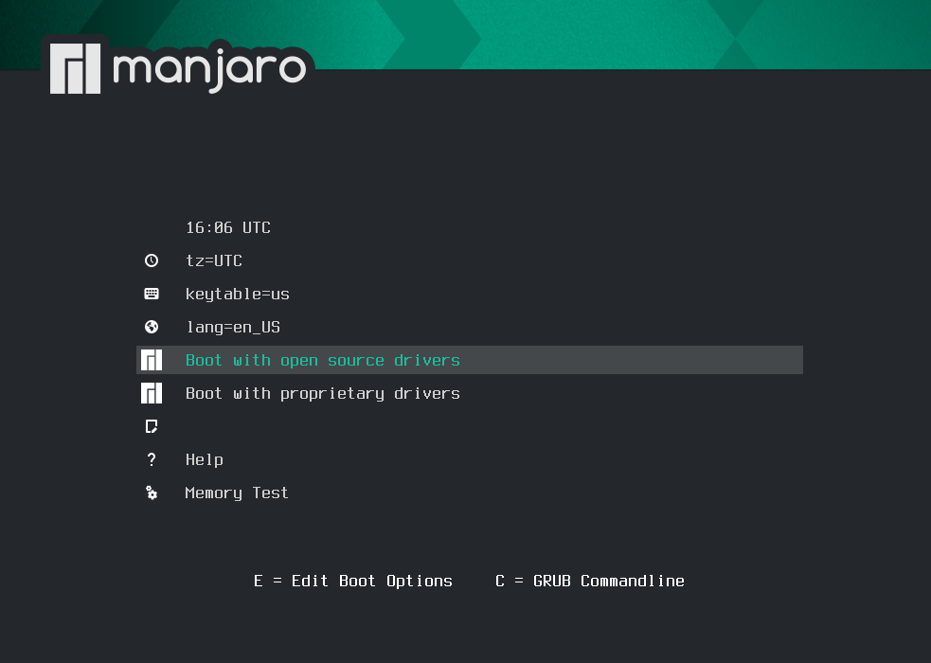Image resolution: width=931 pixels, height=663 pixels.
Task: Click the gear icon beside Memory Test
Action: 152,493
